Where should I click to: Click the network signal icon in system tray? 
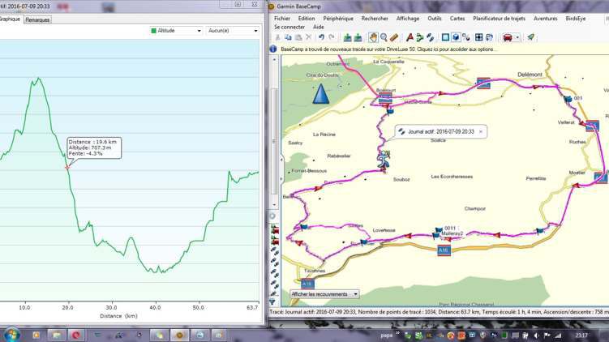pyautogui.click(x=558, y=336)
